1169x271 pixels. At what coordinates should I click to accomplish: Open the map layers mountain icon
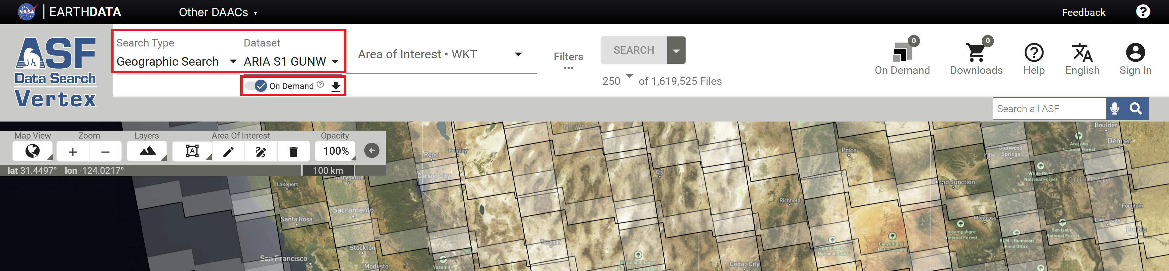(147, 151)
